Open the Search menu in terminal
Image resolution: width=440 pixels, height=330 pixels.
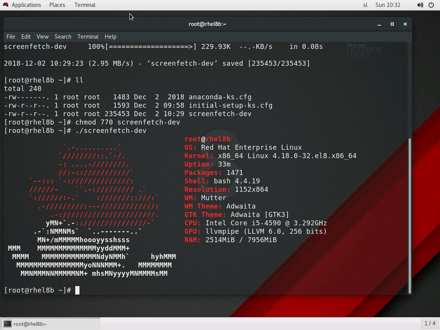tap(63, 37)
